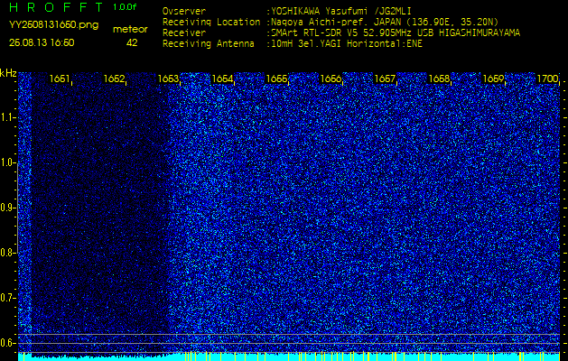This screenshot has height=361, width=568.
Task: Click the 1654 time marker
Action: coord(222,79)
